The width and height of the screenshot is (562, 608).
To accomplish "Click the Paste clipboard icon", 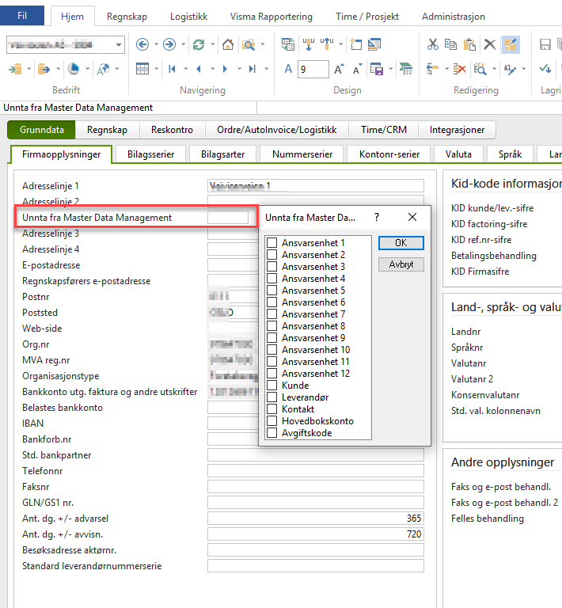I will [x=469, y=44].
